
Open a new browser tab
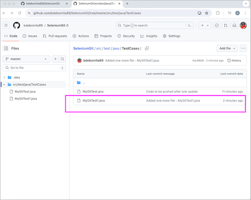click(127, 3)
